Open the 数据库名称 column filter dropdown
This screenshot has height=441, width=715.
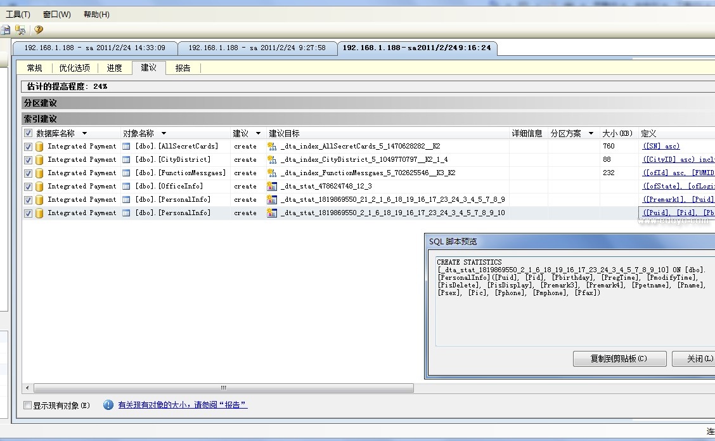[84, 134]
